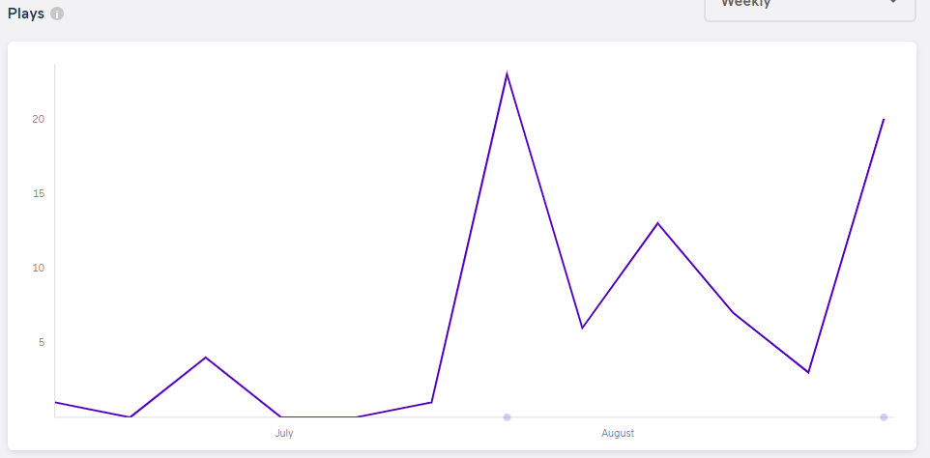930x458 pixels.
Task: Click the timeline marker dot at the chart's right end
Action: [884, 417]
